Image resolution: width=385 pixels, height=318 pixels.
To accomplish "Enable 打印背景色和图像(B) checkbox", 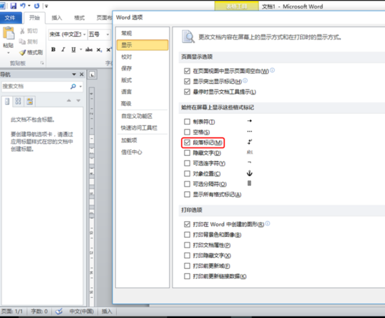I will [187, 235].
